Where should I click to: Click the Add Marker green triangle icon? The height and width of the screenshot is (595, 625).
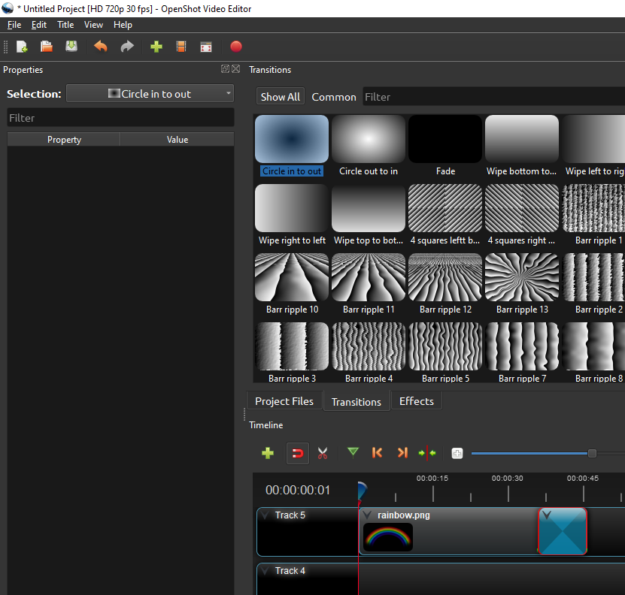(353, 452)
